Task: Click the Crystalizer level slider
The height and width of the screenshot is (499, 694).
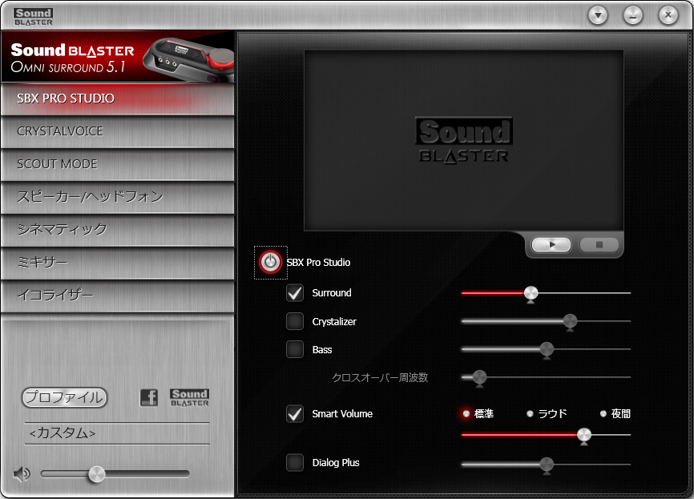Action: pyautogui.click(x=546, y=322)
